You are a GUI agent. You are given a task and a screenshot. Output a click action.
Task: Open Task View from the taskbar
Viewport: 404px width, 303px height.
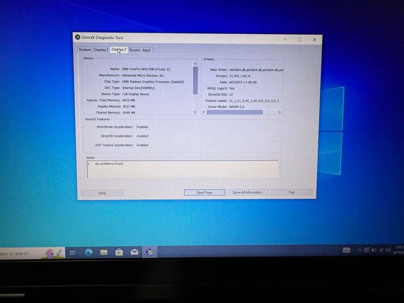pyautogui.click(x=72, y=252)
